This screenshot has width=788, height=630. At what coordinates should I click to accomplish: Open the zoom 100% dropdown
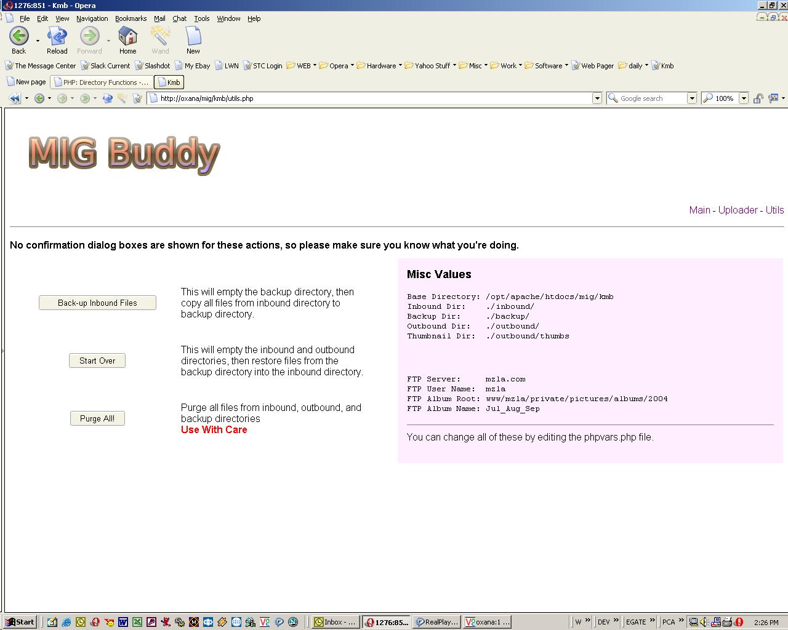[x=743, y=98]
